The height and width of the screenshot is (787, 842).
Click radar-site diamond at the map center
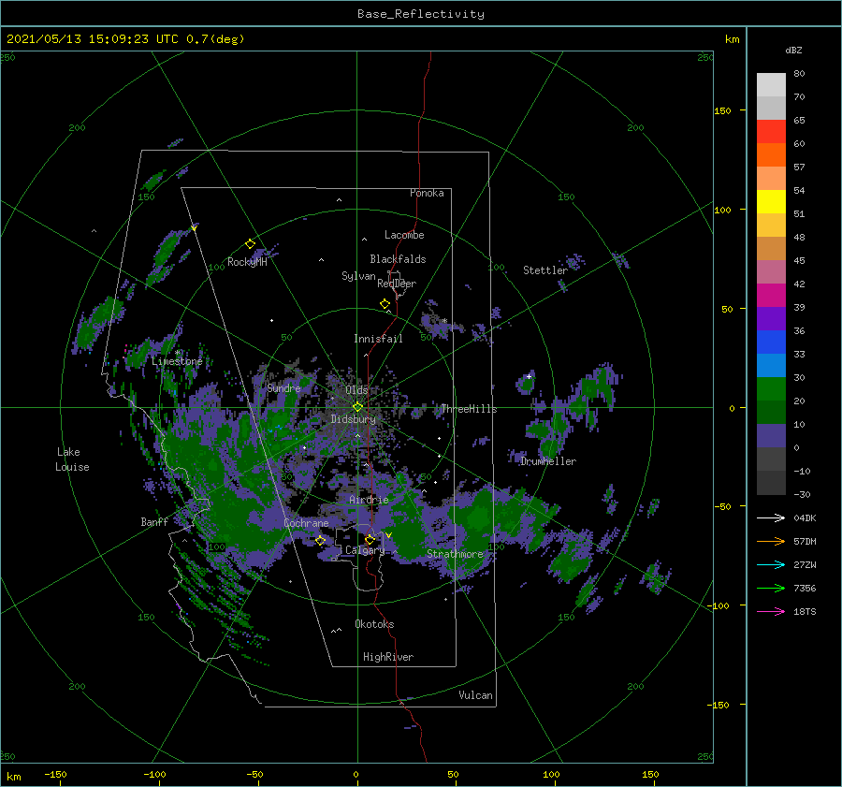pos(357,407)
